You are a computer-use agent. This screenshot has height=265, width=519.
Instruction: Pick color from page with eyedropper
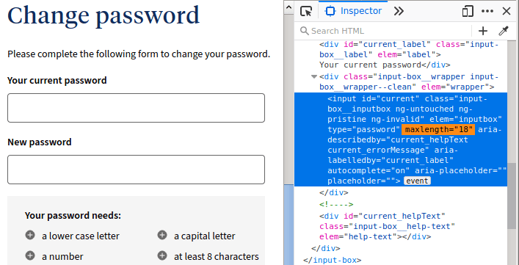(x=503, y=31)
